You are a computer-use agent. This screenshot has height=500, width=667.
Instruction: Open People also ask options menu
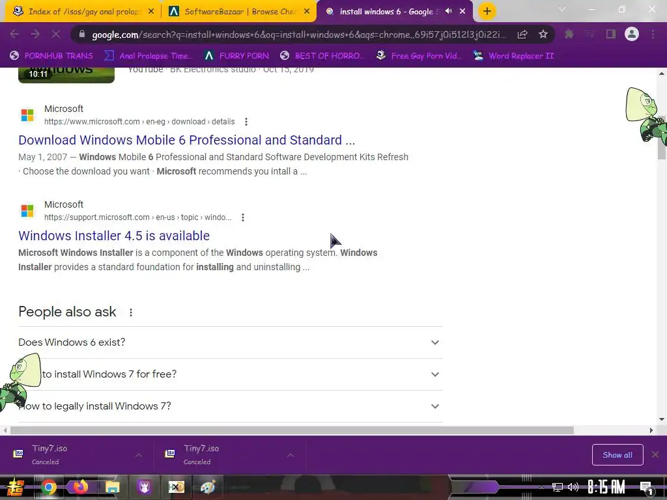click(x=130, y=312)
